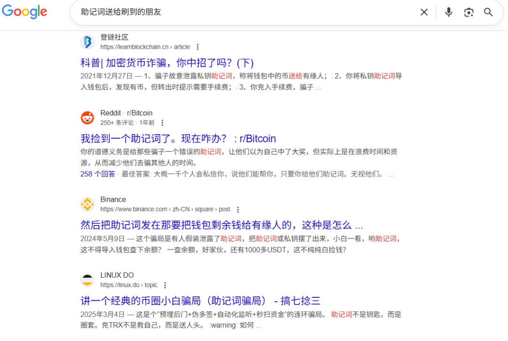508x341 pixels.
Task: Open the 讲一个经典的币圈小白骗局 result
Action: 200,301
